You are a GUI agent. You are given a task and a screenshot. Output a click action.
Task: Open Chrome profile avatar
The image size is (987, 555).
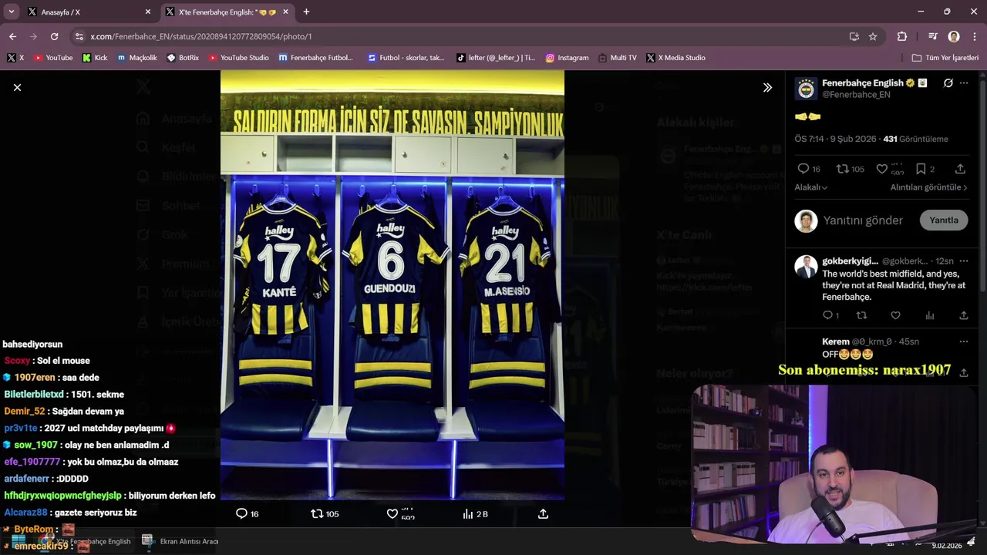pos(954,36)
